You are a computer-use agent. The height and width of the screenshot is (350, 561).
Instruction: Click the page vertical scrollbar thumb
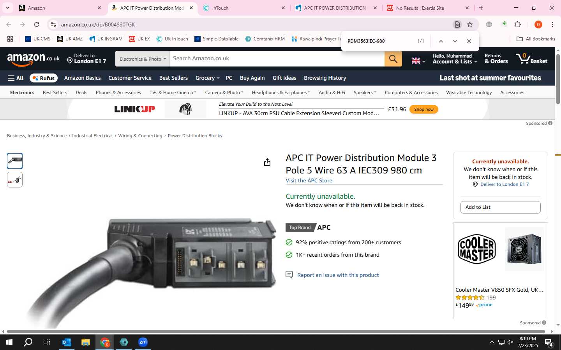tap(558, 79)
